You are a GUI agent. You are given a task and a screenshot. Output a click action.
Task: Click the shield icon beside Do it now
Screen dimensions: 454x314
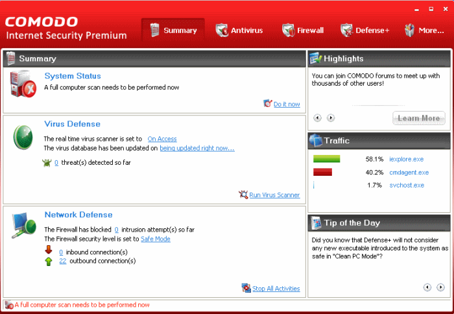click(x=267, y=103)
